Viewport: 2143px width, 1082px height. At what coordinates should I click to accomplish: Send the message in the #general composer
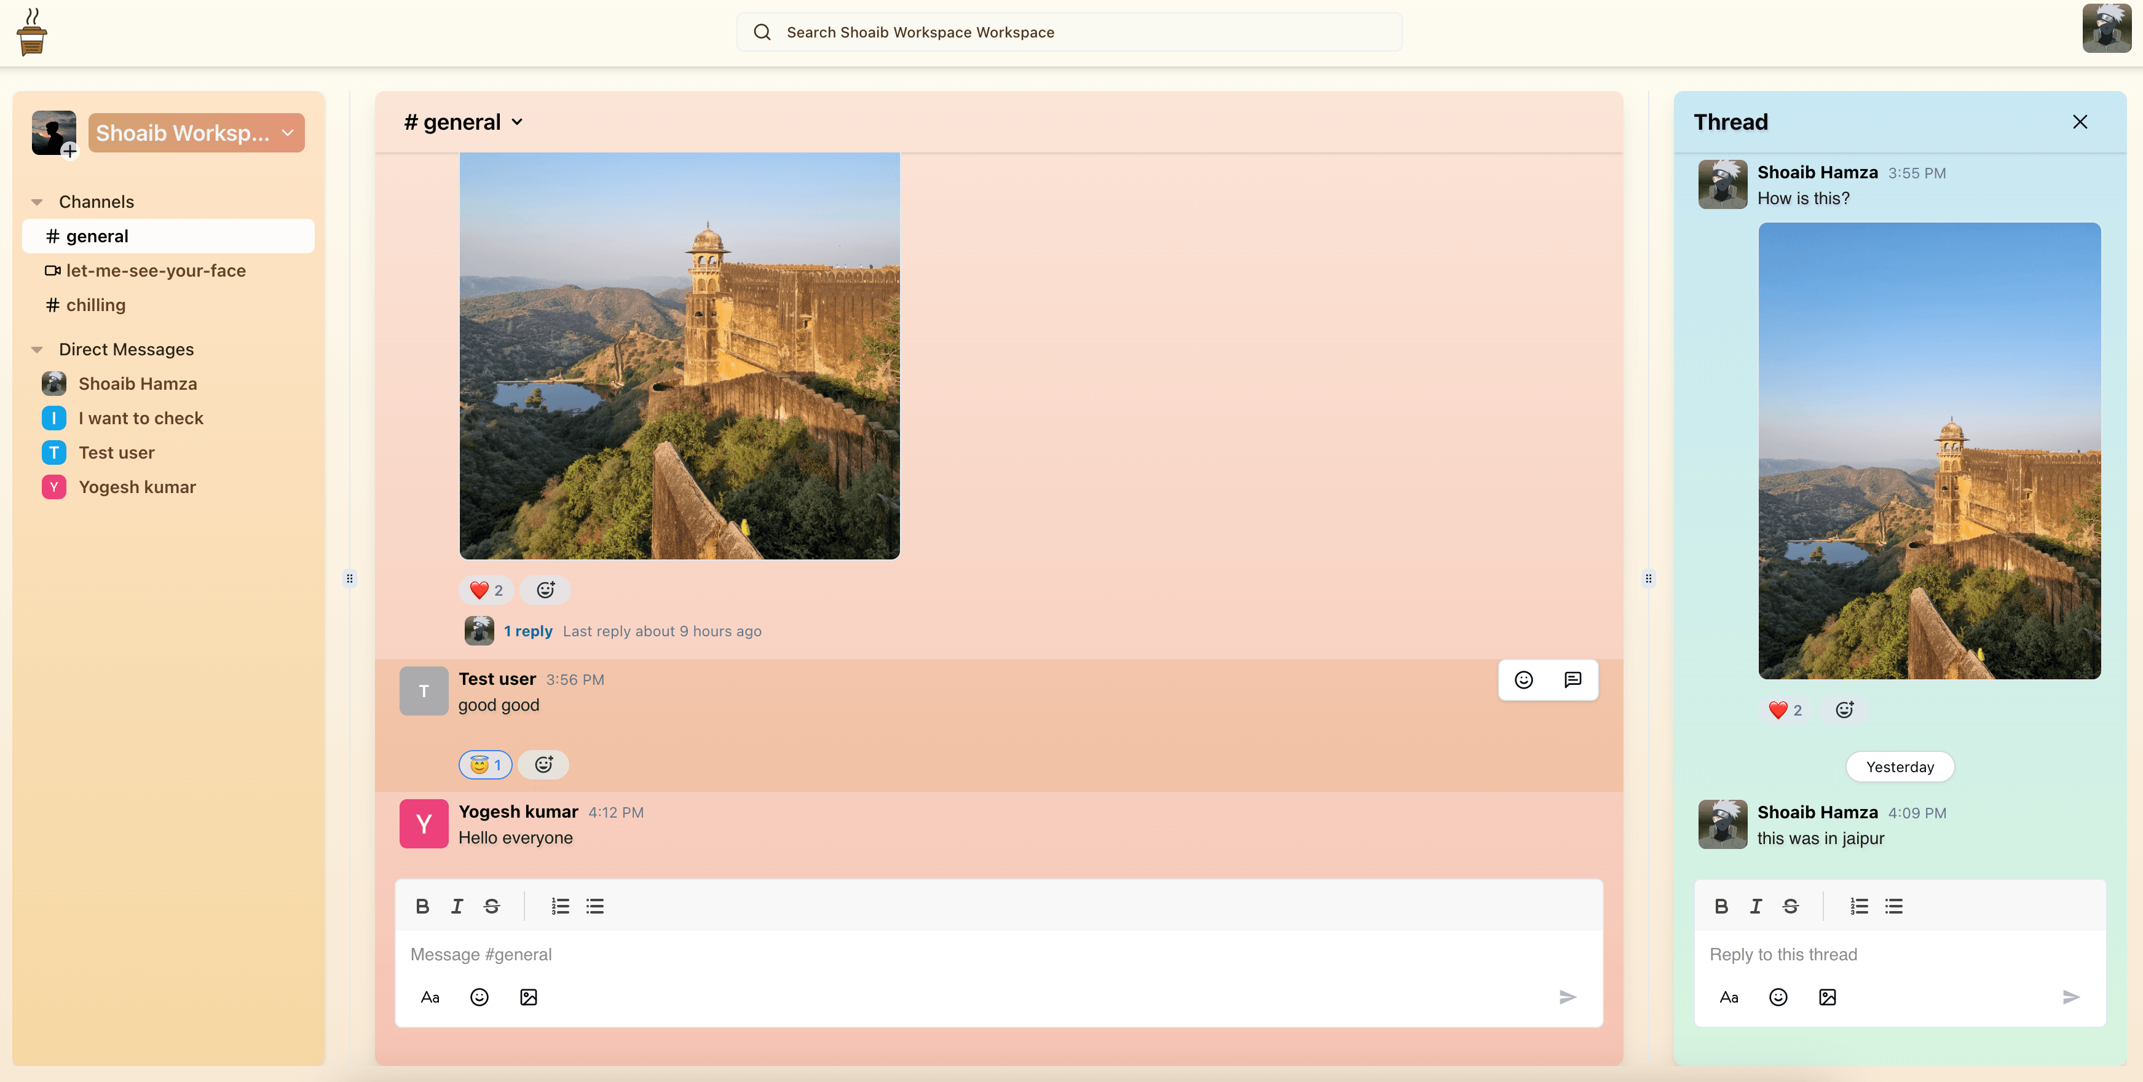point(1568,997)
